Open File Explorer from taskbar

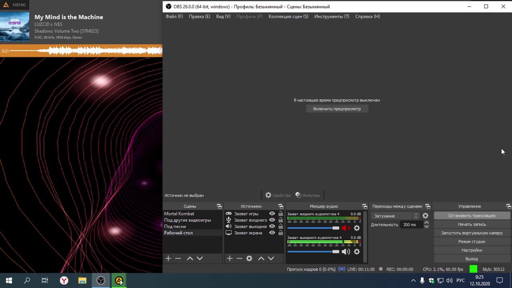(x=82, y=280)
